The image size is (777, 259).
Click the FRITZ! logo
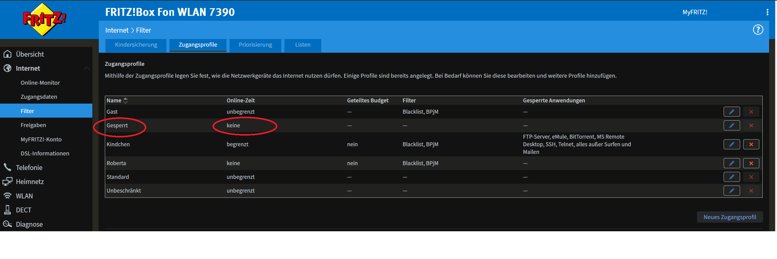[45, 20]
